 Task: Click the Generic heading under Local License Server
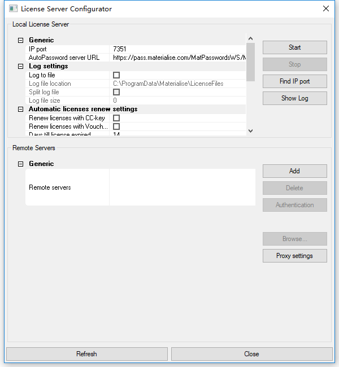41,40
